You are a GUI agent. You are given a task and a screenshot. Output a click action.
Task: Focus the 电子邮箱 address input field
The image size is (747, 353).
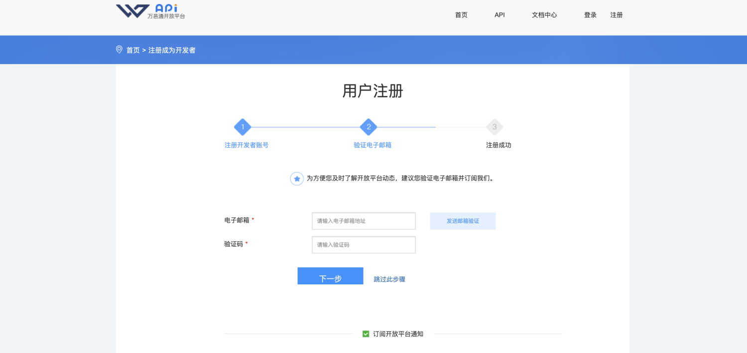364,221
